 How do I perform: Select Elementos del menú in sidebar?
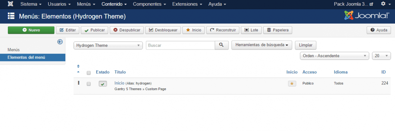(x=33, y=57)
